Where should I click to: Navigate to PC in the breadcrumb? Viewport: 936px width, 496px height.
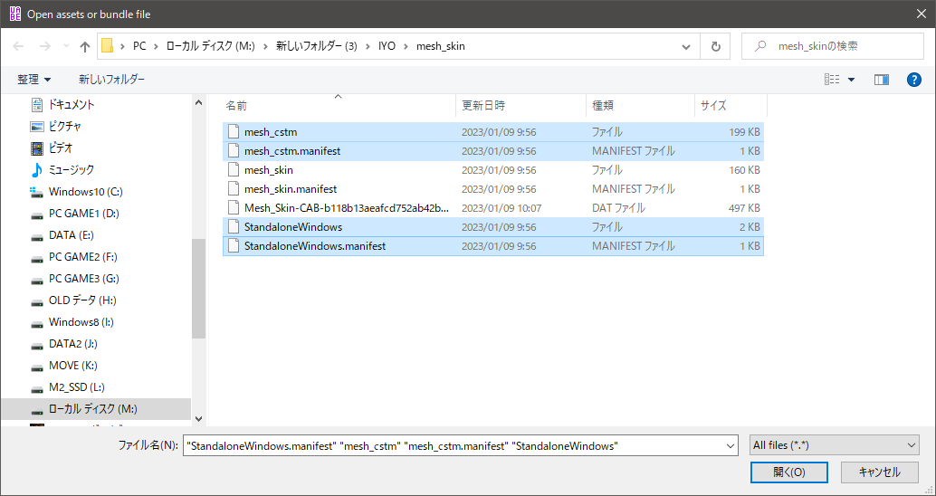[x=139, y=46]
